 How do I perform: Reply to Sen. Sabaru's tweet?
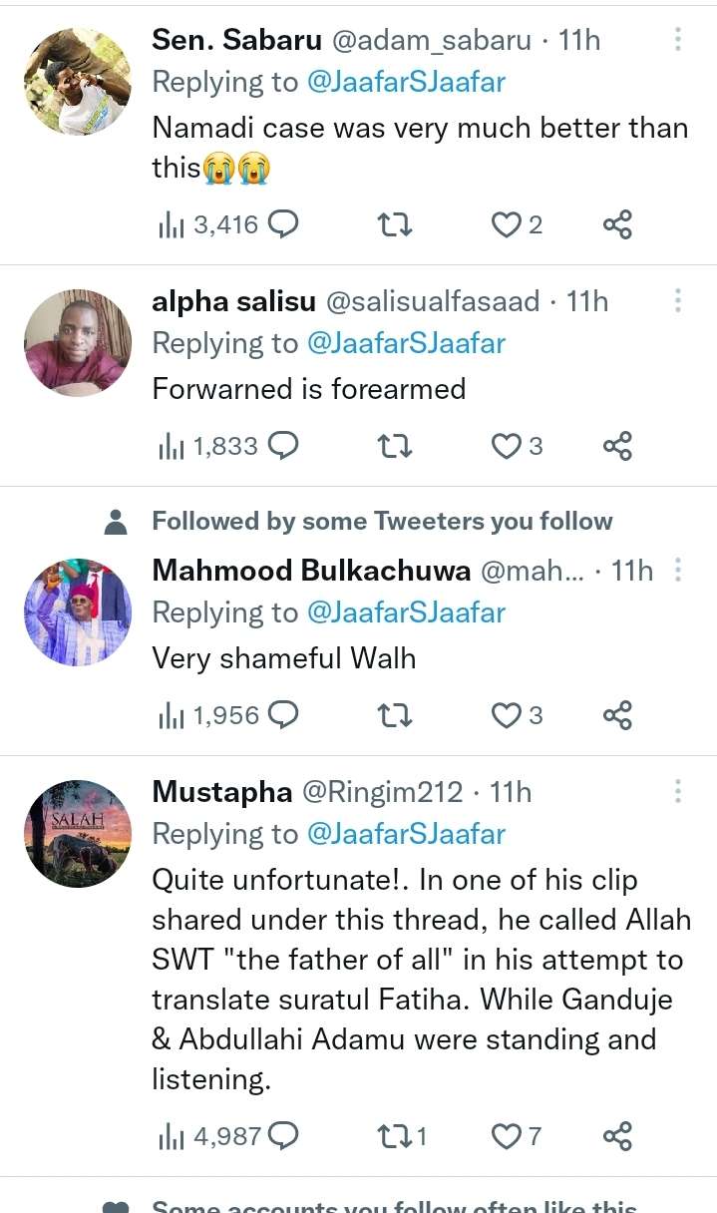[284, 224]
